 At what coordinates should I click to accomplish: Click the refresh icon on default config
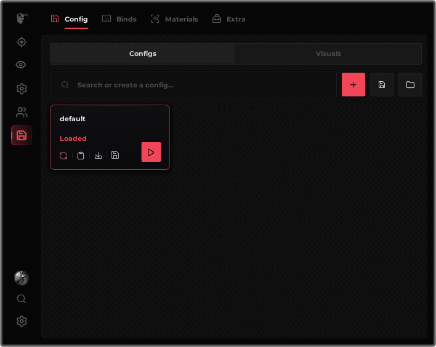[63, 156]
